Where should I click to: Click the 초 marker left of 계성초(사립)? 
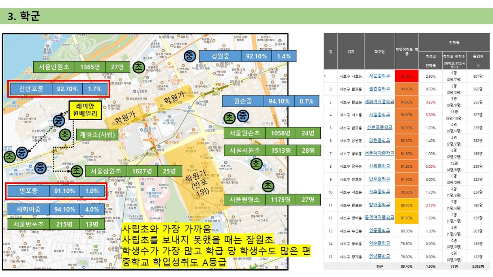(x=65, y=134)
